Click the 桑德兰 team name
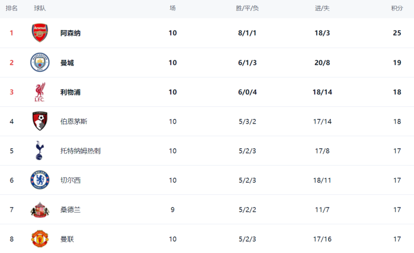 tap(70, 210)
